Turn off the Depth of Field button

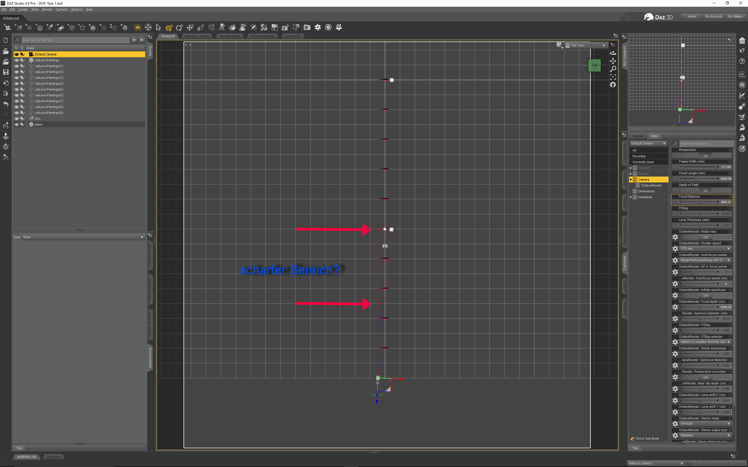pos(705,191)
